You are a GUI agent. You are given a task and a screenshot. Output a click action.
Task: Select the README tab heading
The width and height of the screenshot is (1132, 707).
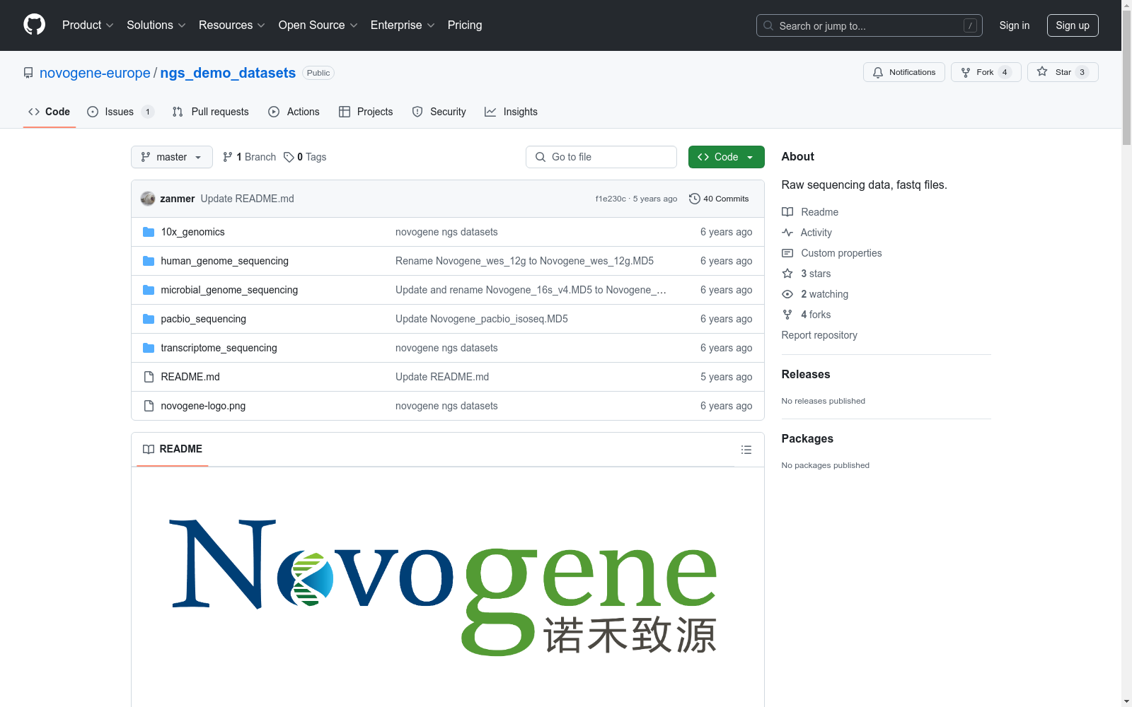click(173, 449)
